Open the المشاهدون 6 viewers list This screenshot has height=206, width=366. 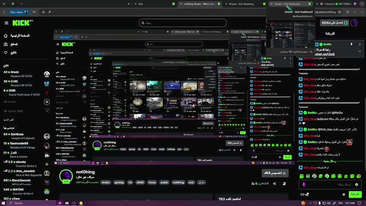coord(260,183)
